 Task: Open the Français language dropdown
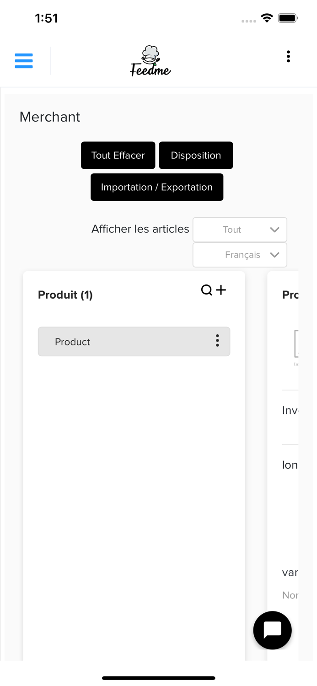coord(240,255)
